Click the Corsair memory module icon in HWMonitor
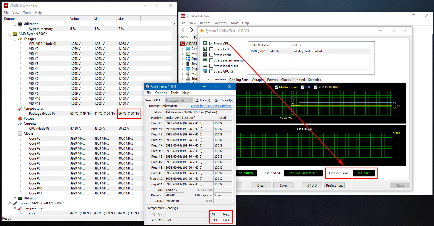Screen dimensions: 434x226 pos(15,203)
